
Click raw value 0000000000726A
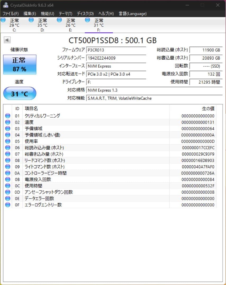point(198,173)
